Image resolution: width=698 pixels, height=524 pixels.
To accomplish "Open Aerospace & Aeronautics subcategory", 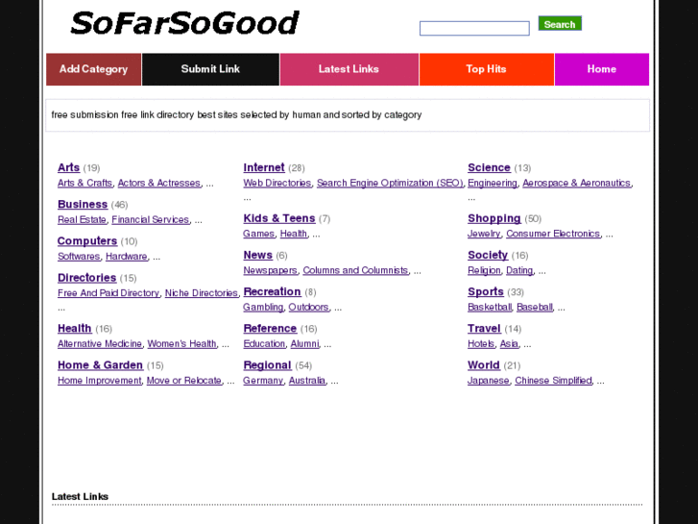I will tap(576, 183).
